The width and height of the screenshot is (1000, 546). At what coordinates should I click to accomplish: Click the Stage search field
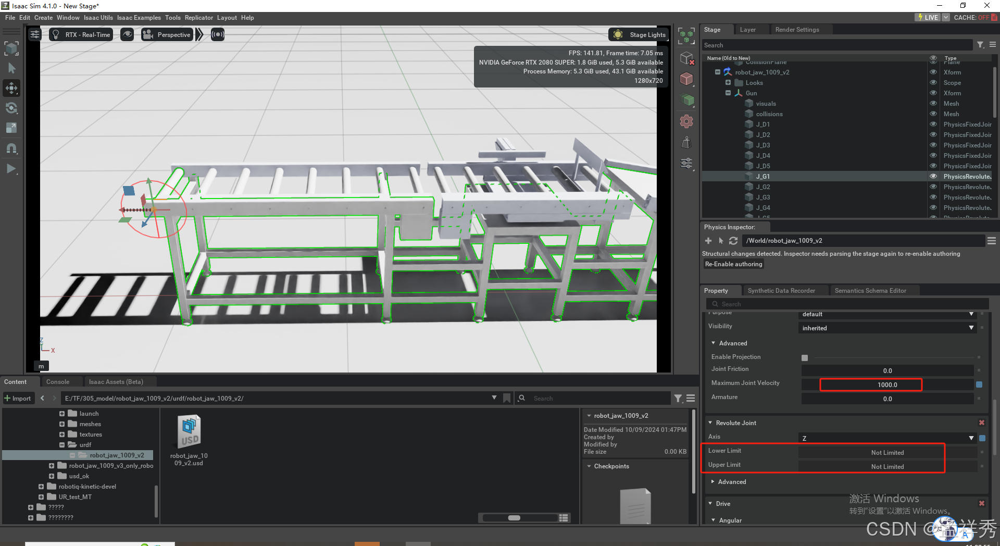837,45
